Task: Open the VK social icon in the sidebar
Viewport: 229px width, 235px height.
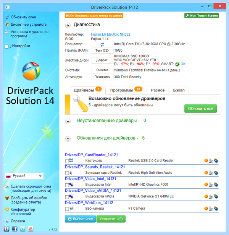Action: click(6, 229)
